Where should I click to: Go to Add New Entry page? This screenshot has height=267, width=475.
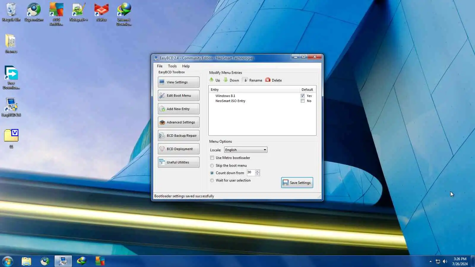pos(178,109)
